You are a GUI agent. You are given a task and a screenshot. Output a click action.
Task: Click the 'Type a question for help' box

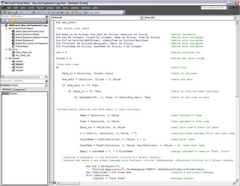(x=214, y=8)
